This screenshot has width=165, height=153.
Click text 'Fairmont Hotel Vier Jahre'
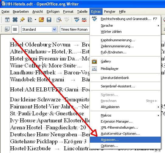coord(42,107)
